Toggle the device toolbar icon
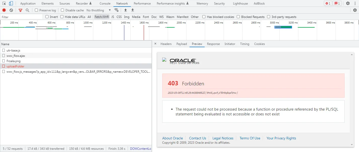 pos(11,3)
